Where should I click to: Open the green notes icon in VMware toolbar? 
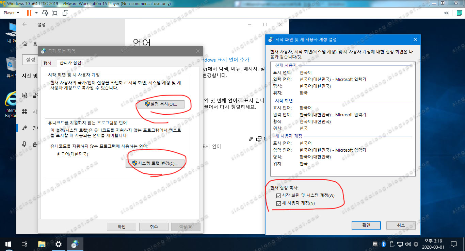click(x=459, y=13)
